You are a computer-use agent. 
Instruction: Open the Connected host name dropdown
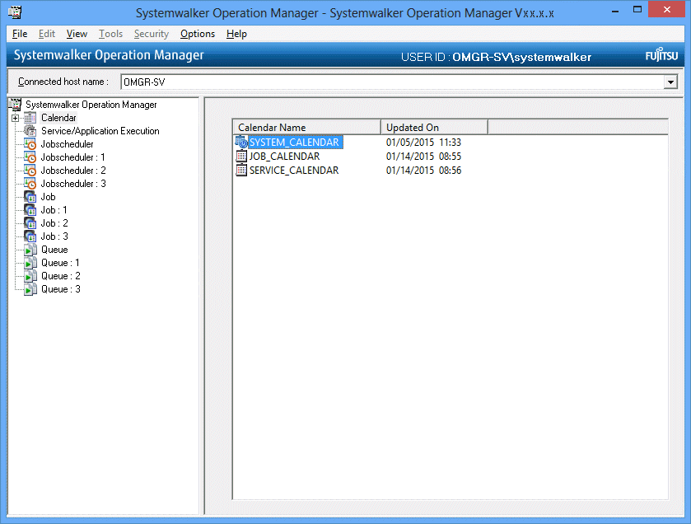pyautogui.click(x=670, y=82)
